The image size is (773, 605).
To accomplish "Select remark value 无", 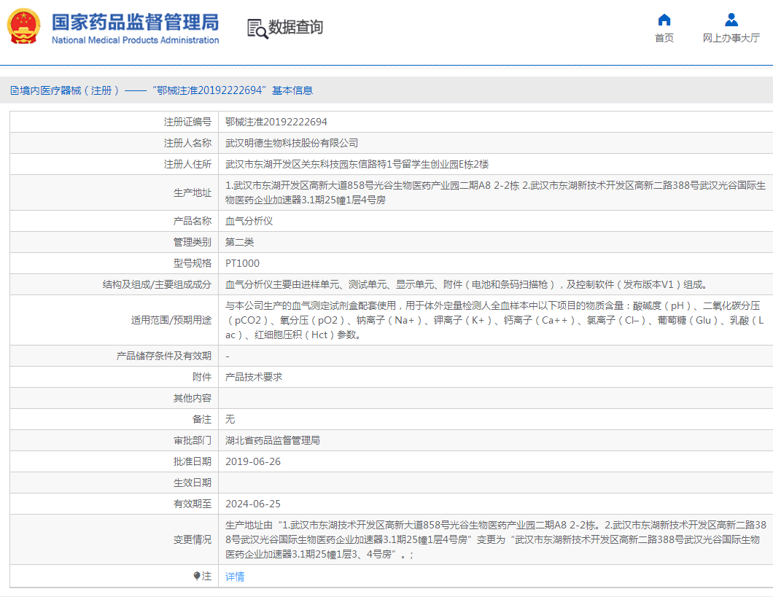I will coord(230,420).
